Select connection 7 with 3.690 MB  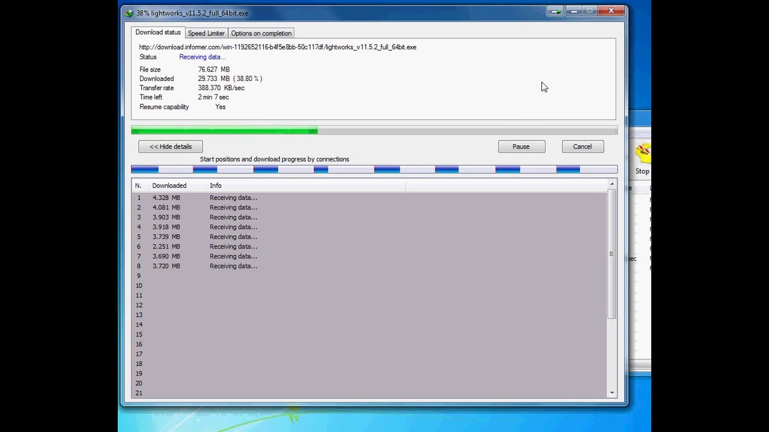(x=369, y=256)
